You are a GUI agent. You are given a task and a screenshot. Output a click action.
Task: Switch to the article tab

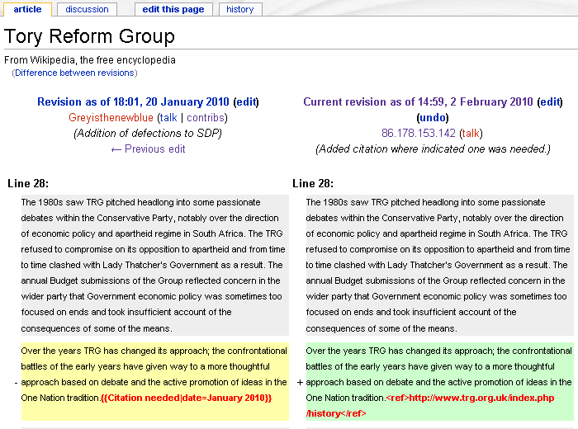(27, 9)
